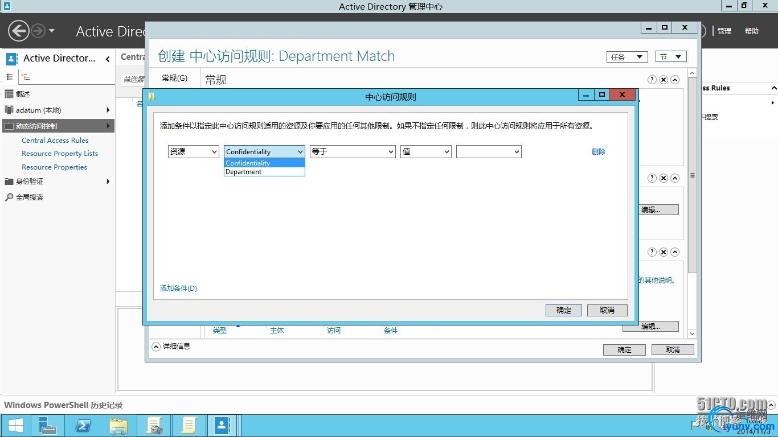The width and height of the screenshot is (778, 437).
Task: Click the scrollbar's bottom down-arrow button
Action: pos(693,333)
